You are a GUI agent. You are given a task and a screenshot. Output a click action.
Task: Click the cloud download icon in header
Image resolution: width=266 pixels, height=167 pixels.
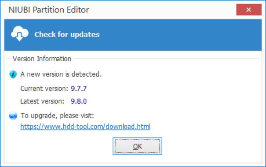coord(19,33)
